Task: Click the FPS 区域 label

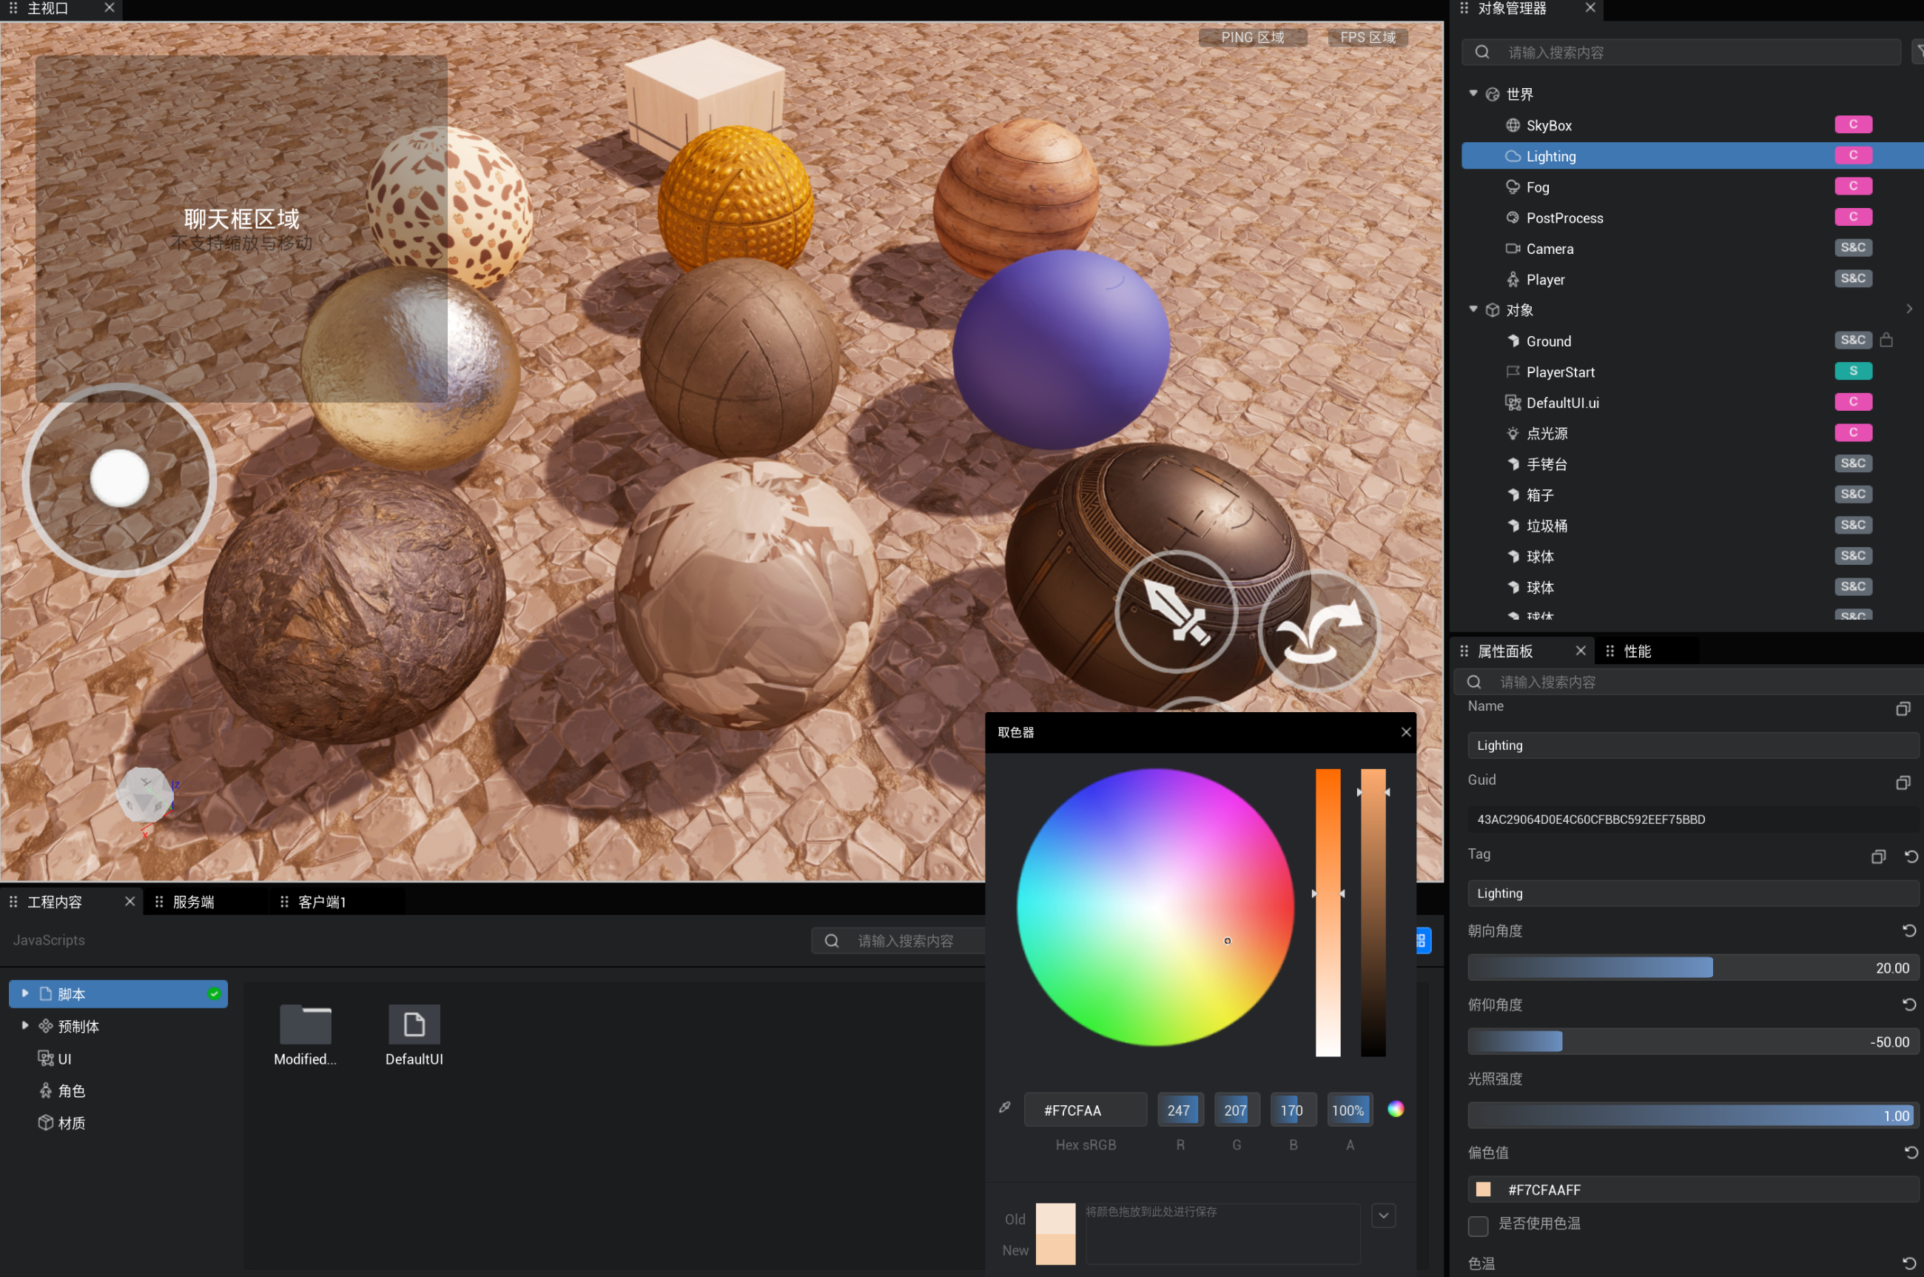Action: pyautogui.click(x=1368, y=38)
